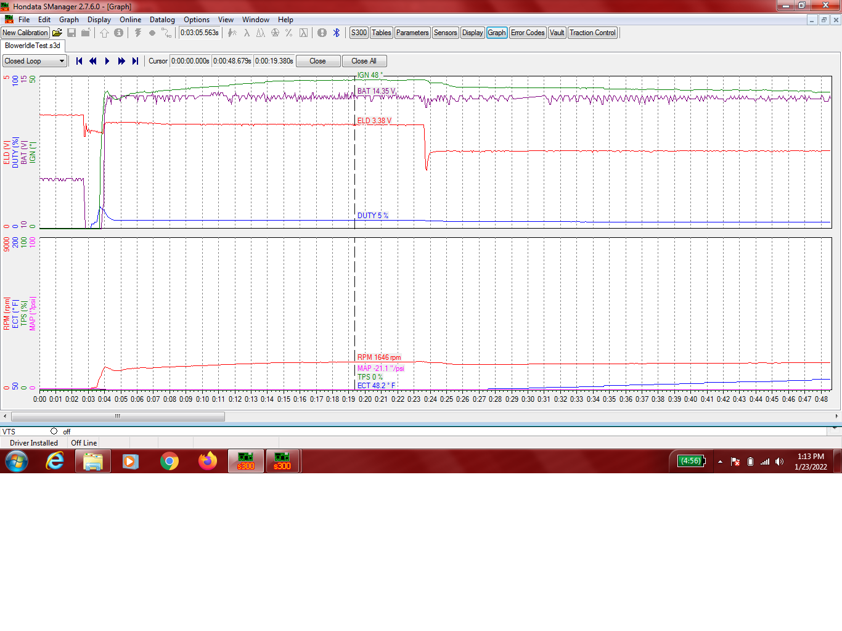Click the open file folder icon
Viewport: 842px width, 631px height.
point(57,33)
